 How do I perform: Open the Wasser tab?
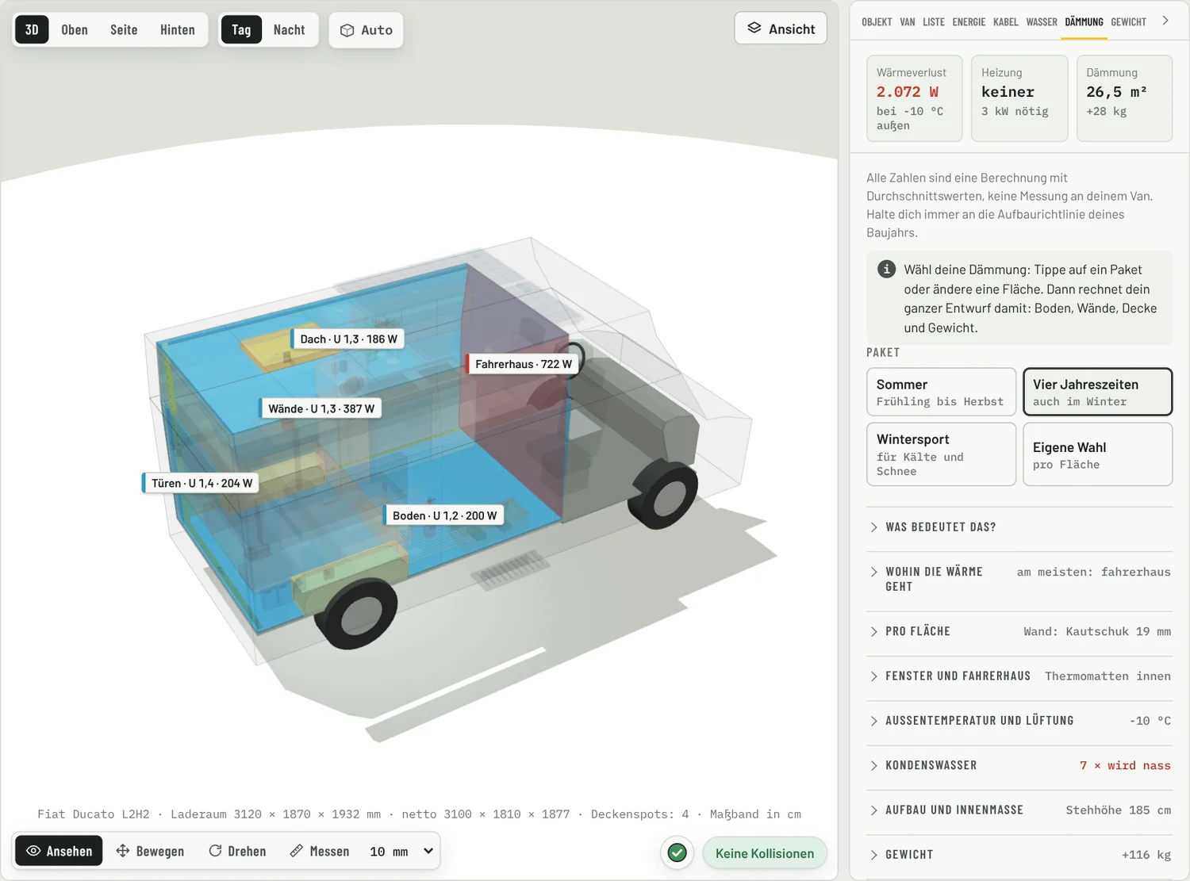[x=1042, y=22]
